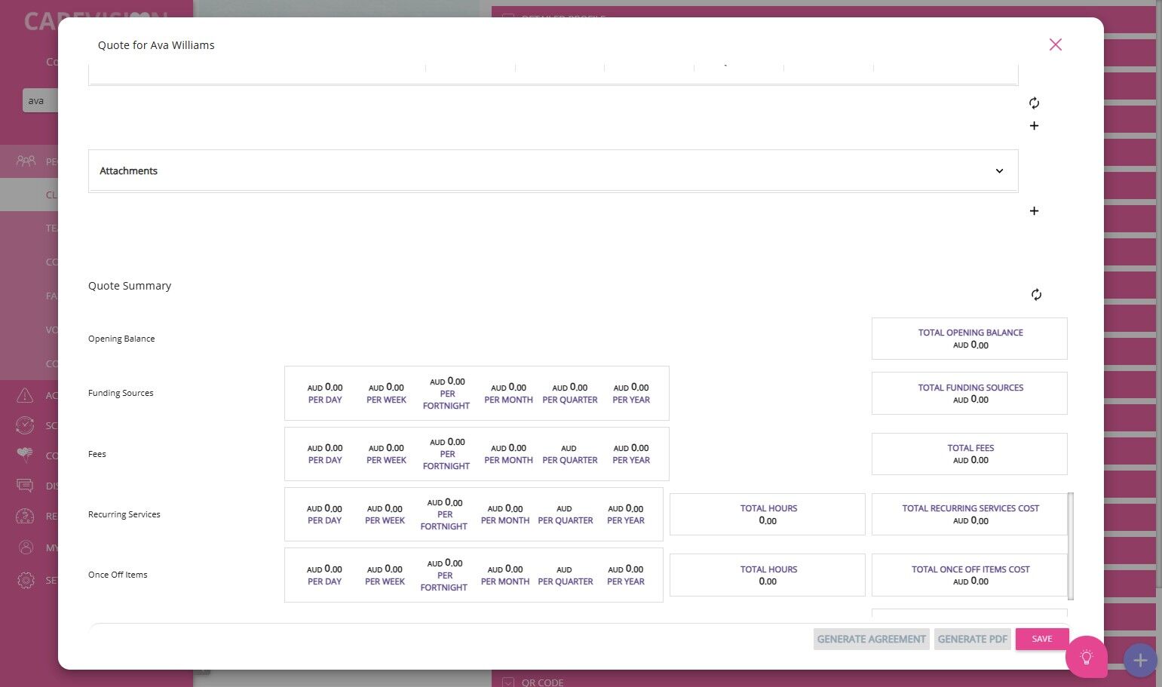Open the heart hands sidebar icon
This screenshot has height=687, width=1162.
[x=25, y=455]
